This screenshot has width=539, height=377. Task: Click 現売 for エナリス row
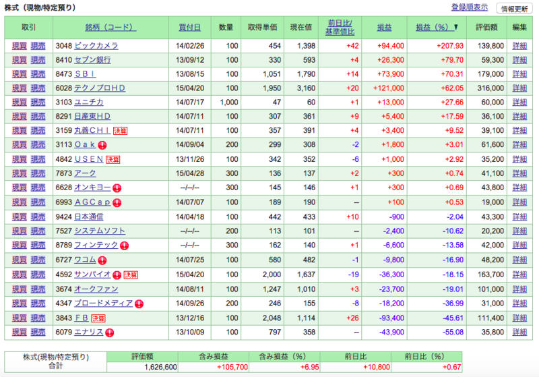tap(38, 332)
